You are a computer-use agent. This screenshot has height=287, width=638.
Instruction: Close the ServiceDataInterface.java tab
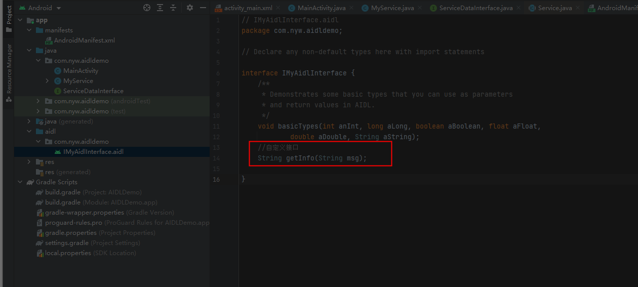pos(519,8)
